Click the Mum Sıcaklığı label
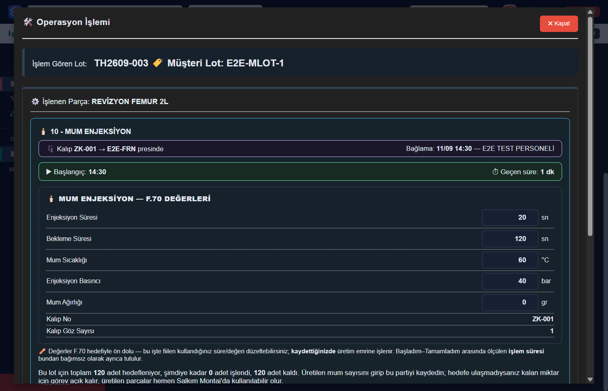The image size is (608, 391). (66, 260)
